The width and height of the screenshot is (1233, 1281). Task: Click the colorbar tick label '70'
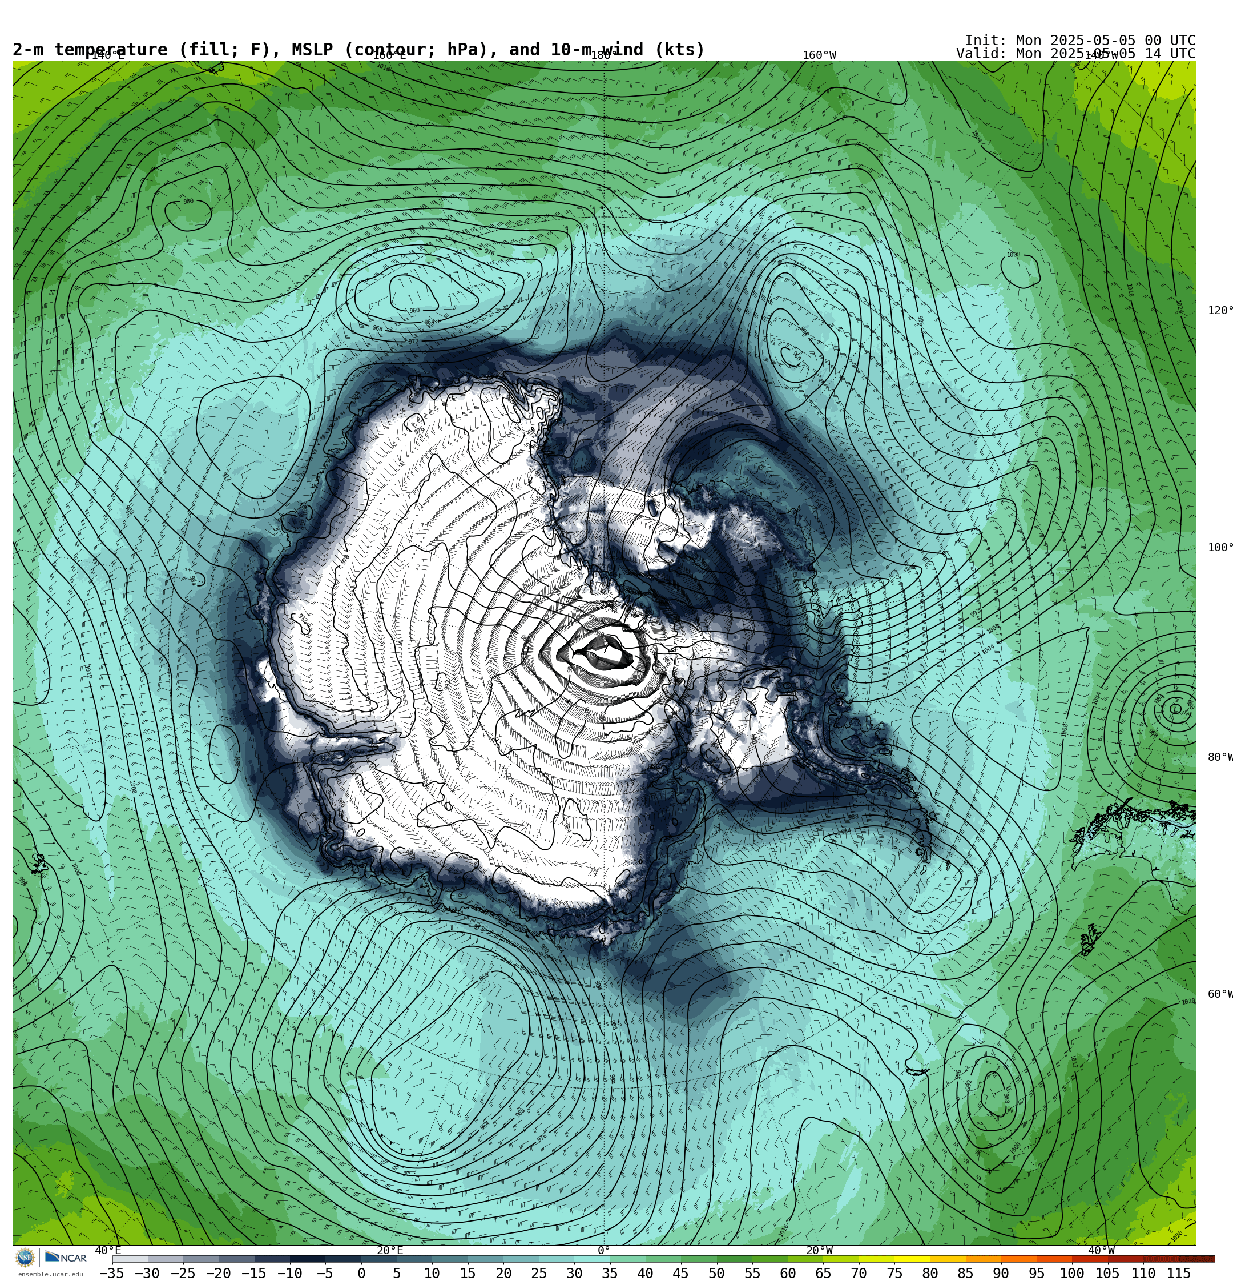859,1273
